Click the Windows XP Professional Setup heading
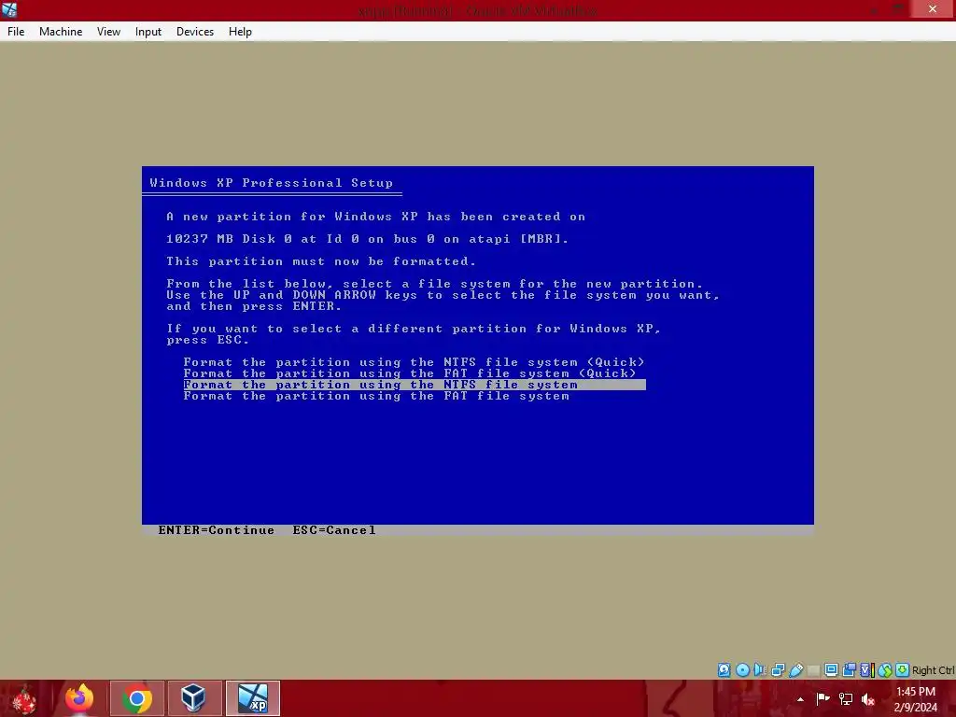 pos(272,183)
